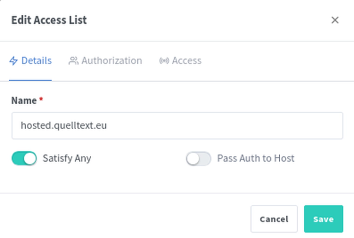The height and width of the screenshot is (238, 354).
Task: Place cursor in hosted.quelltext.eu text
Action: [64, 125]
